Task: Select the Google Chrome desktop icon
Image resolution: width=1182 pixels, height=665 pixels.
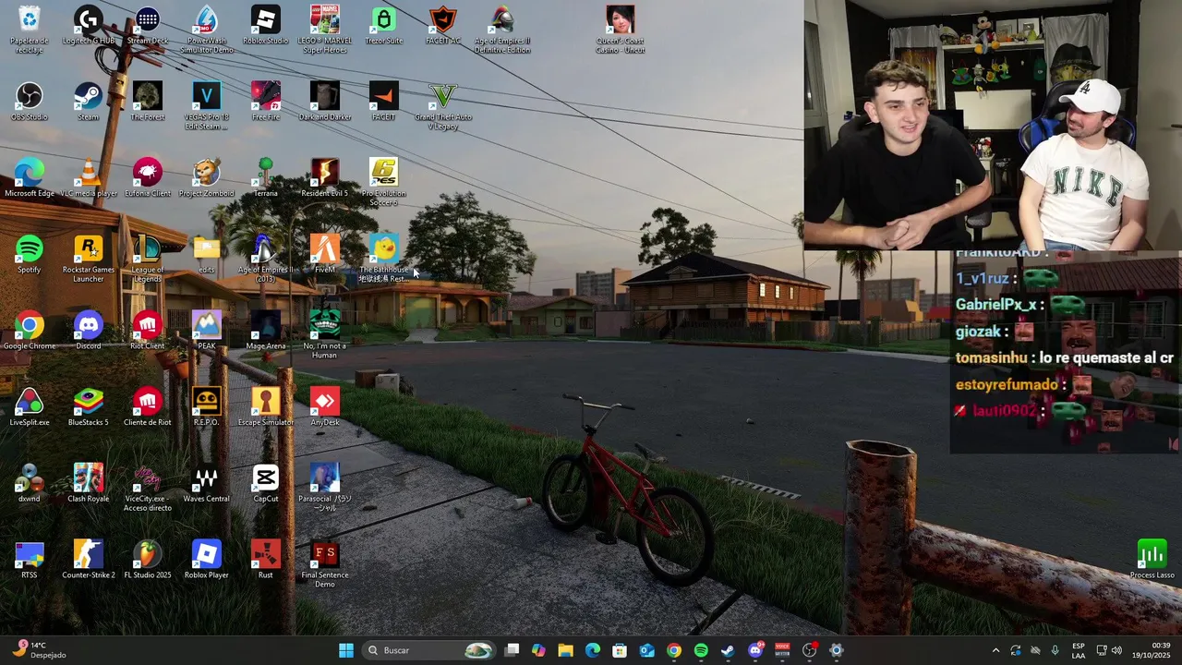Action: point(30,330)
